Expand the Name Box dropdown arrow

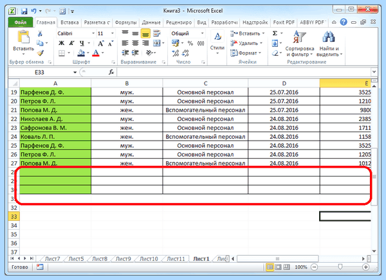coord(75,73)
